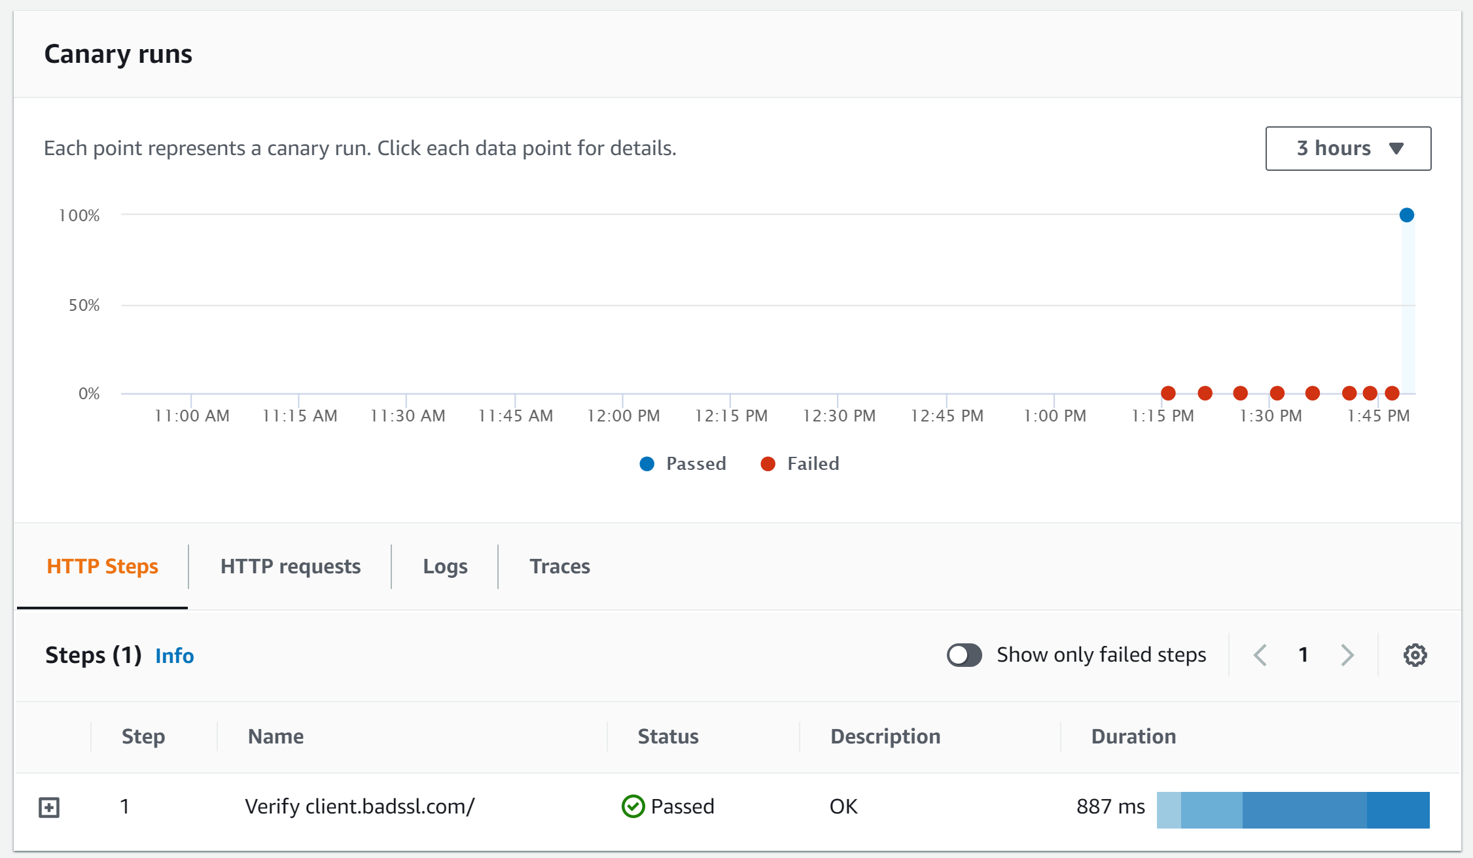Viewport: 1473px width, 858px height.
Task: Click the Info link next to Steps
Action: point(174,656)
